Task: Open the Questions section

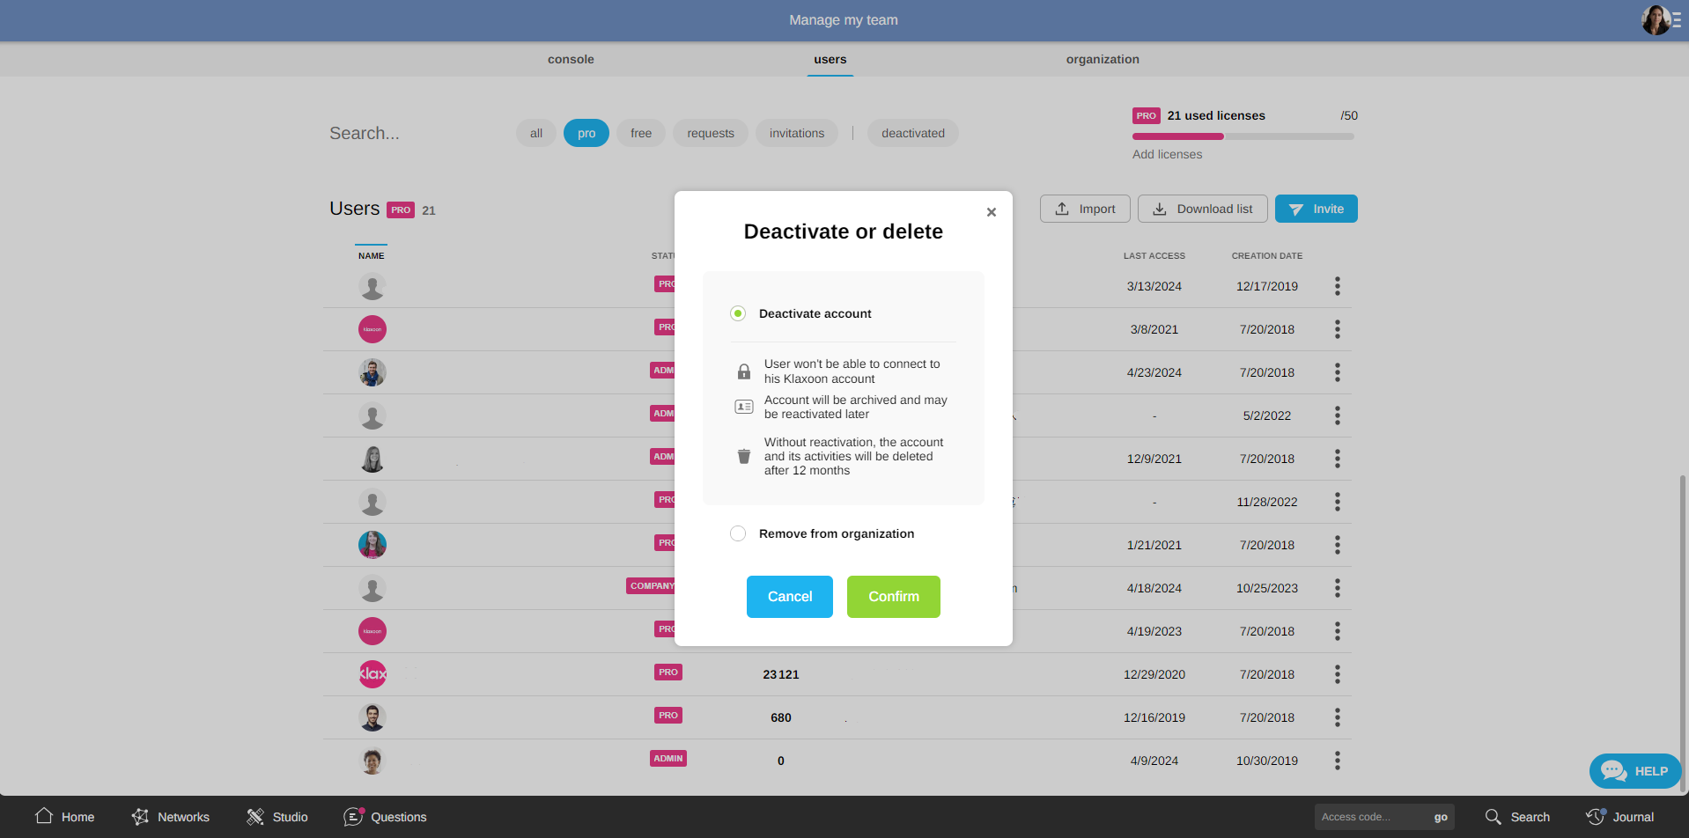Action: [x=385, y=817]
